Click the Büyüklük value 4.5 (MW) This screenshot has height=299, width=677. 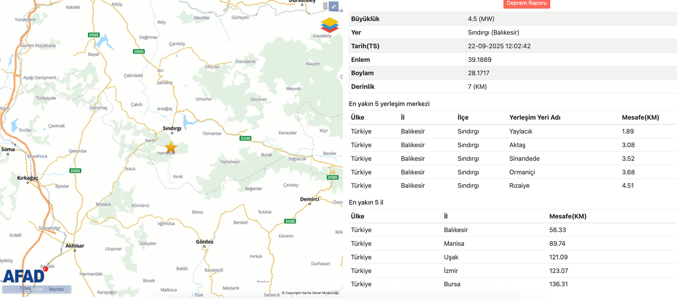pyautogui.click(x=481, y=19)
